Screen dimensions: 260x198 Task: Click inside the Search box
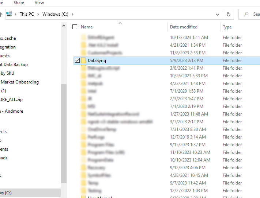(249, 14)
